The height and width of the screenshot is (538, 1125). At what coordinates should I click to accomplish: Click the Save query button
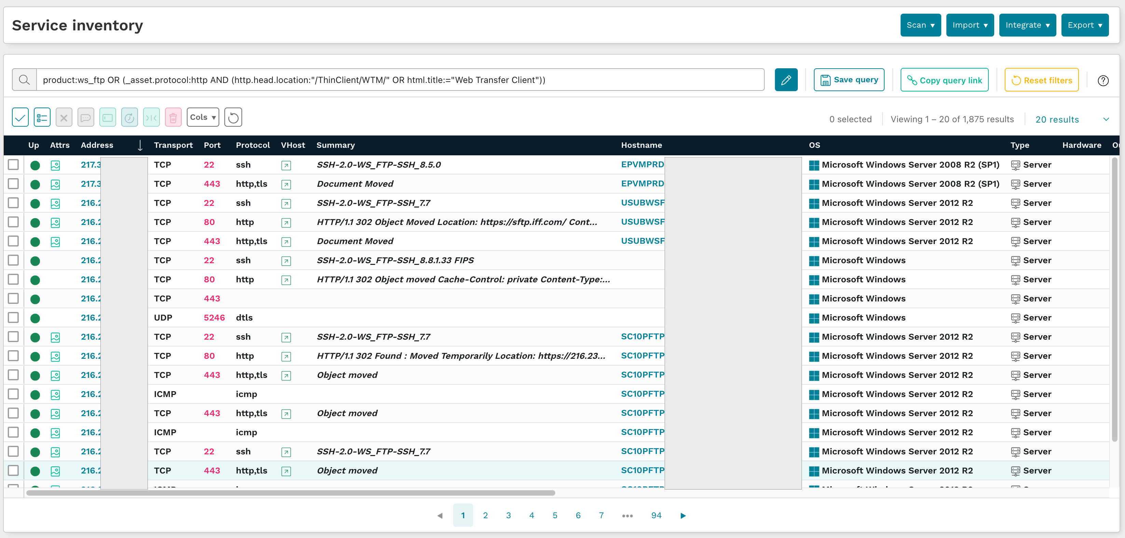[x=849, y=80]
